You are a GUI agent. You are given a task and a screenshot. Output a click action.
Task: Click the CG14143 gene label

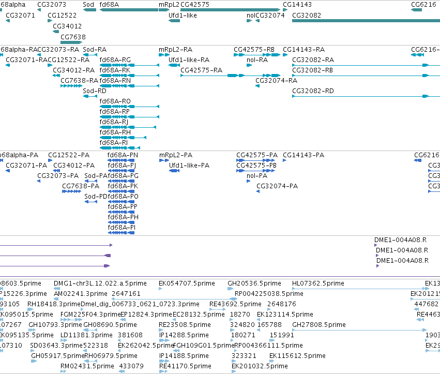[x=297, y=5]
